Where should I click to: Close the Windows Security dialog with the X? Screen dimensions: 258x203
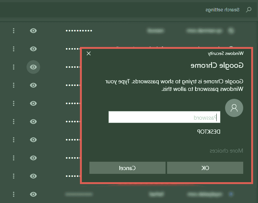[89, 53]
